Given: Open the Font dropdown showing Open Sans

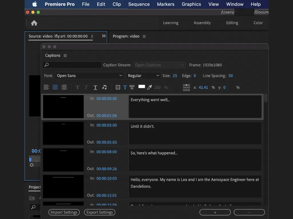Looking at the screenshot, I should [x=89, y=76].
